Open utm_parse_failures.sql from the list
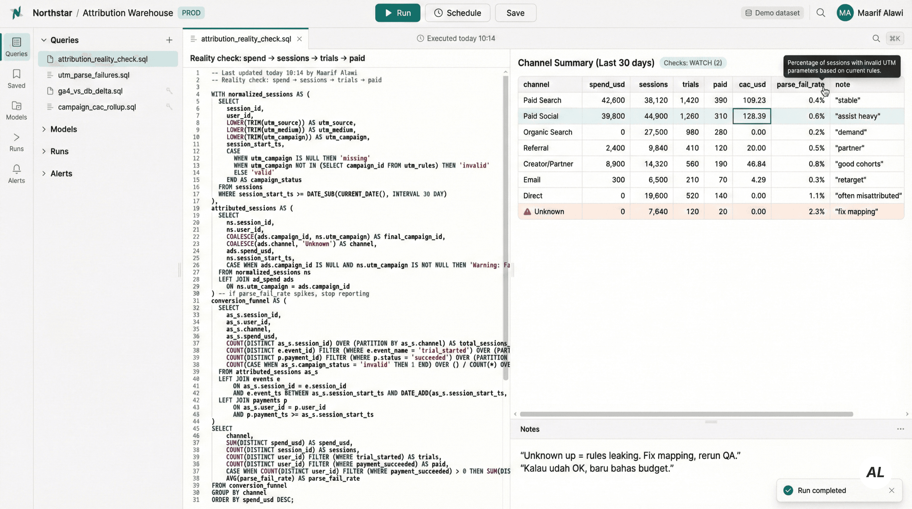The image size is (912, 509). (x=93, y=75)
